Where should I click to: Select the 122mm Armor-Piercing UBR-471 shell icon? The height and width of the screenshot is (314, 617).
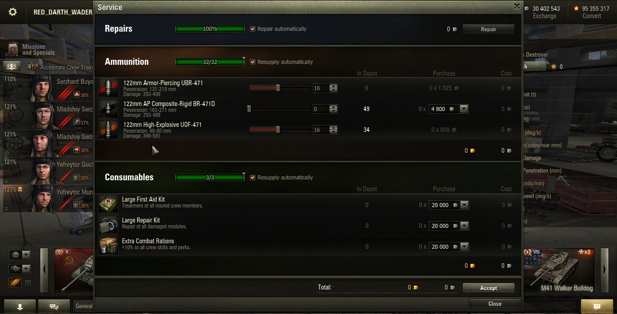coord(108,88)
